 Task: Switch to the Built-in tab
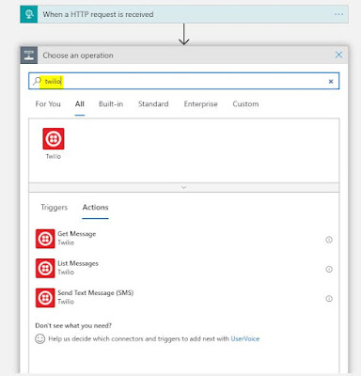pyautogui.click(x=111, y=104)
